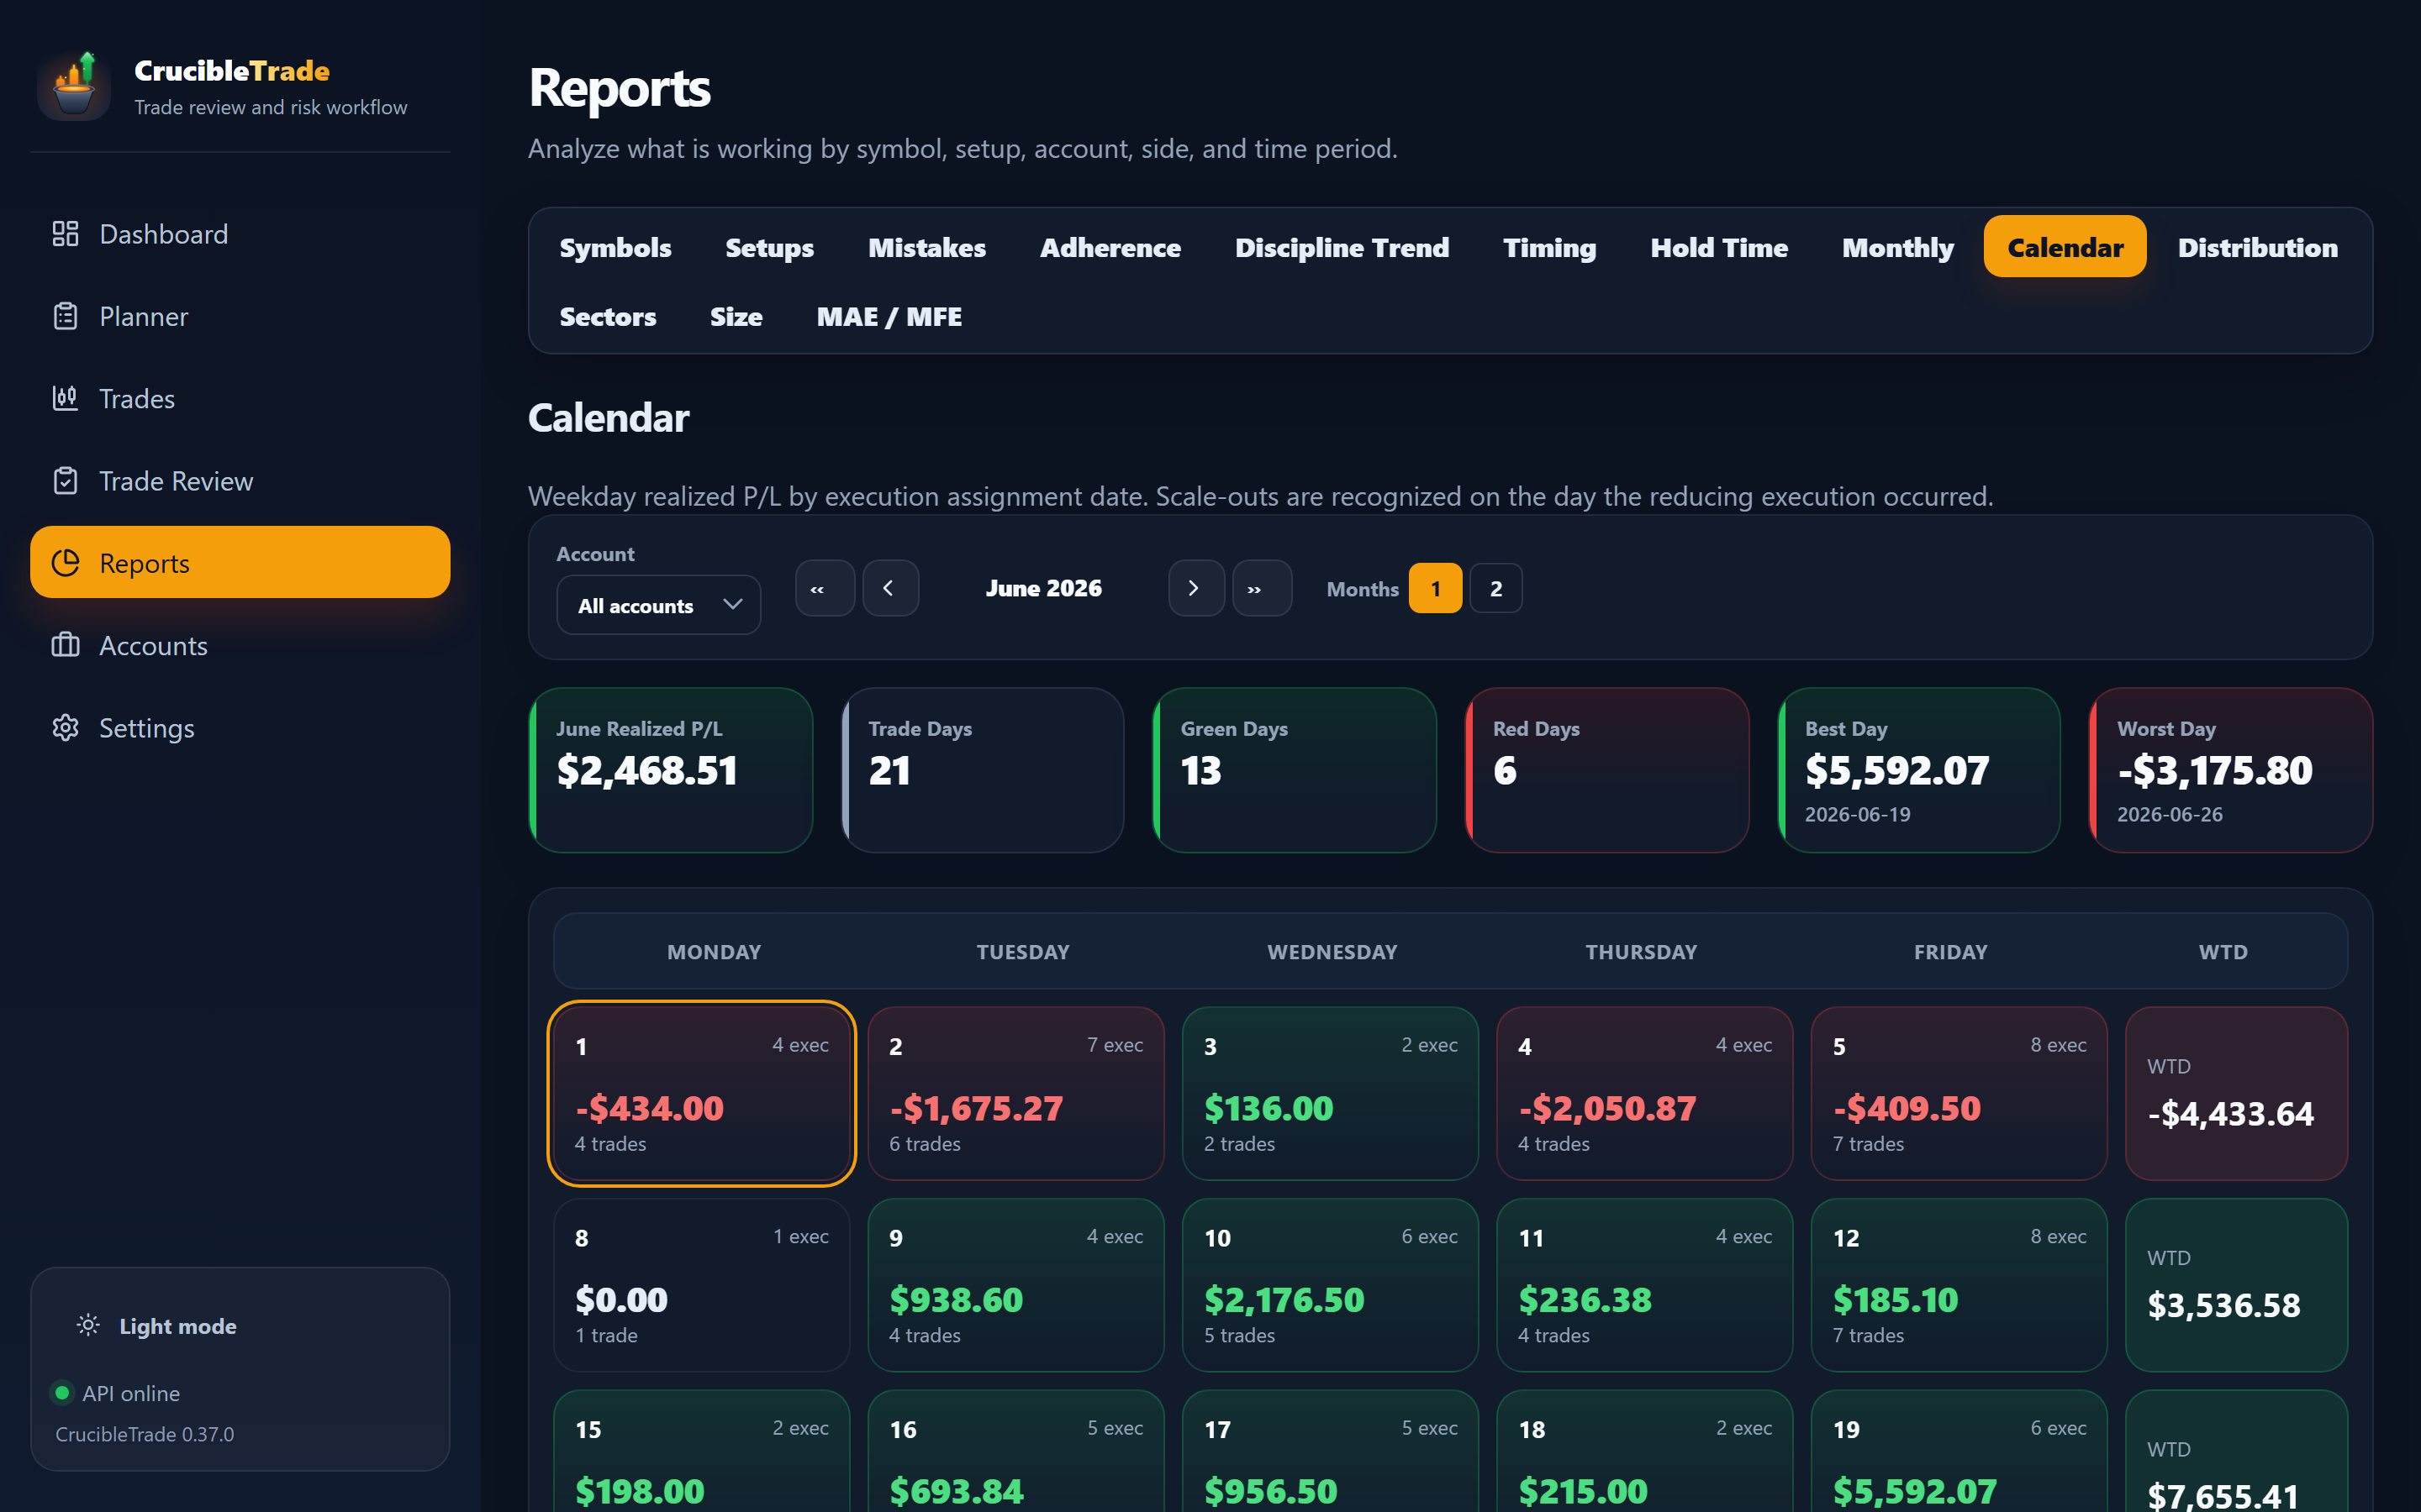Select June 10 calendar day cell
This screenshot has width=2421, height=1512.
1330,1285
